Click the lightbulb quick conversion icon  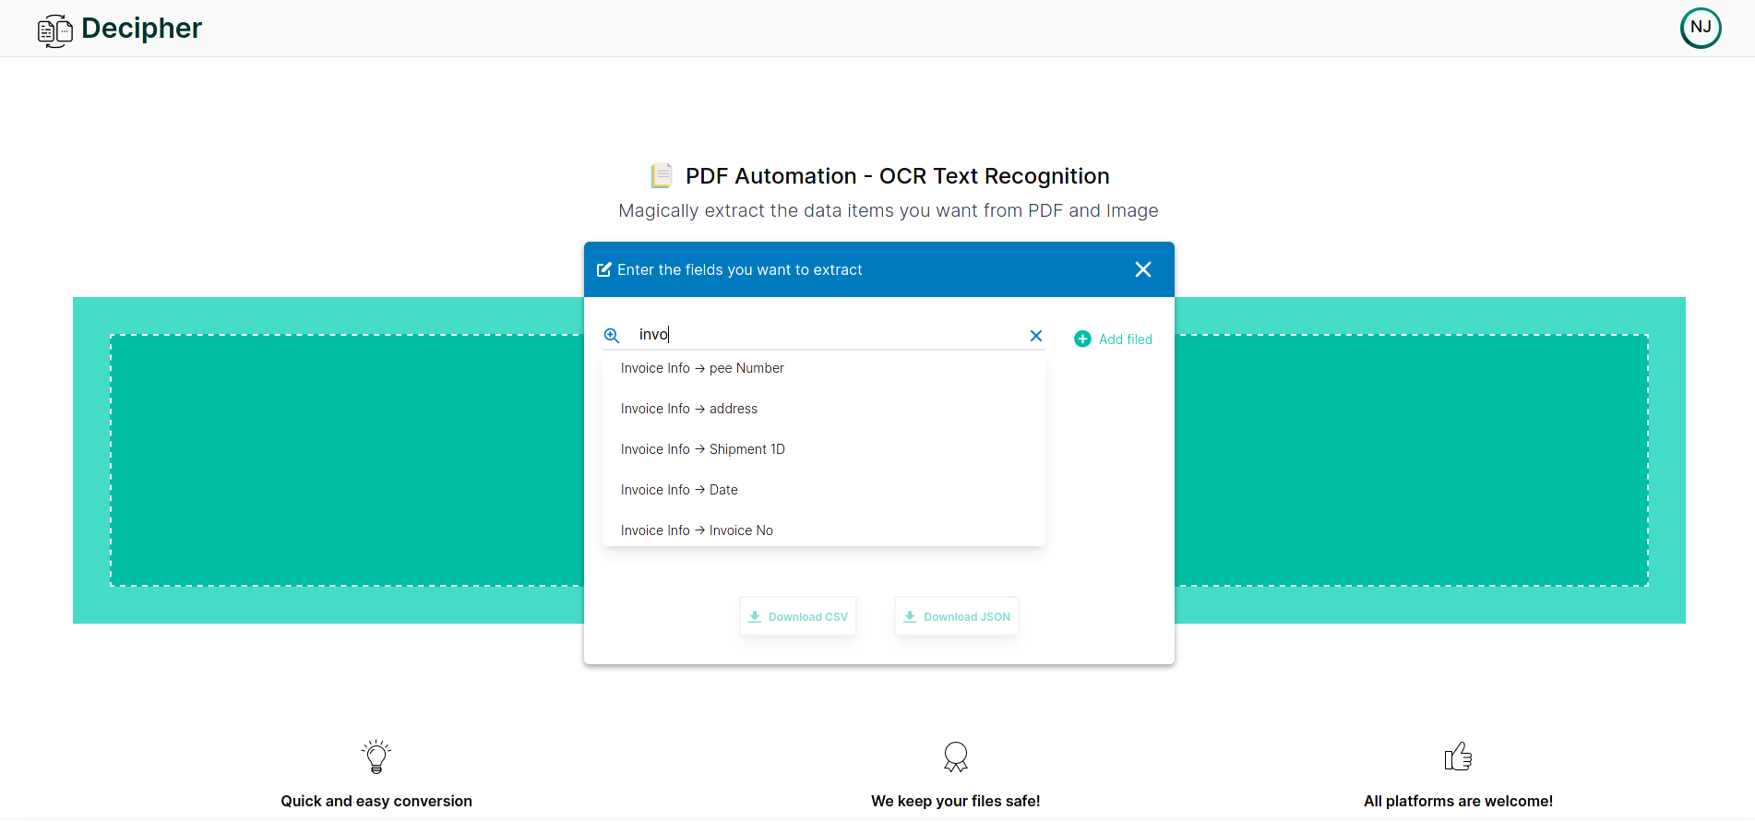point(376,756)
